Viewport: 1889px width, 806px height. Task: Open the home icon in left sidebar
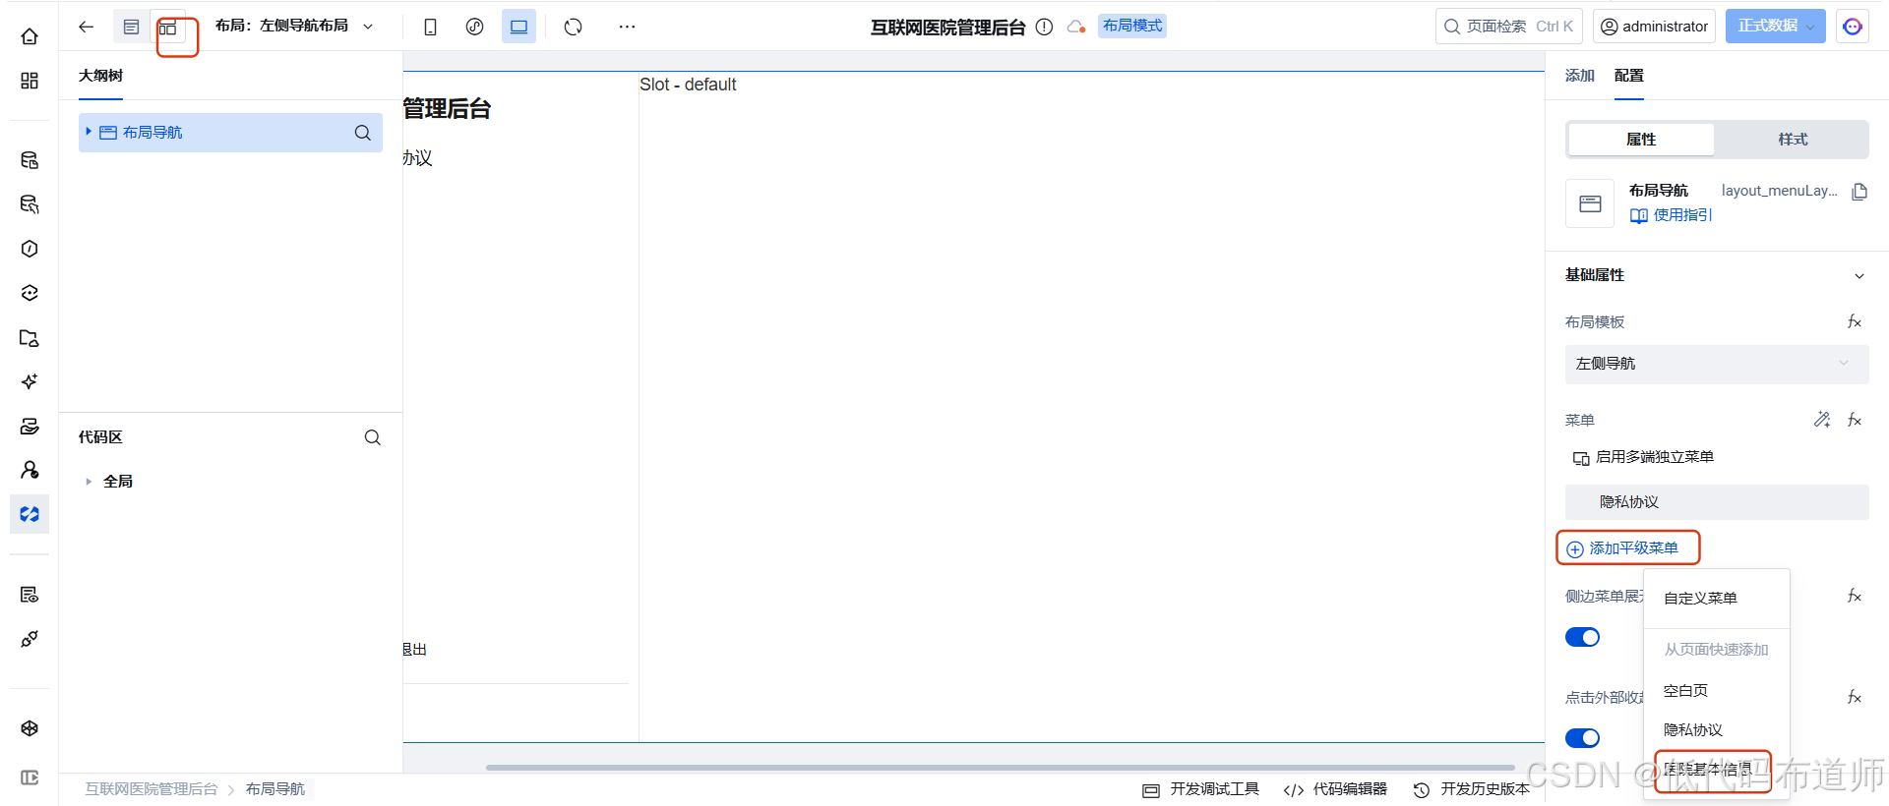30,36
